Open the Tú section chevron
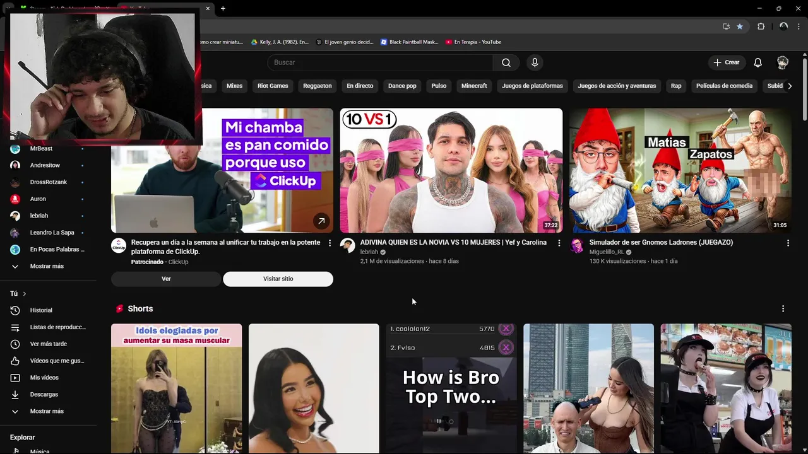This screenshot has width=808, height=454. 25,294
